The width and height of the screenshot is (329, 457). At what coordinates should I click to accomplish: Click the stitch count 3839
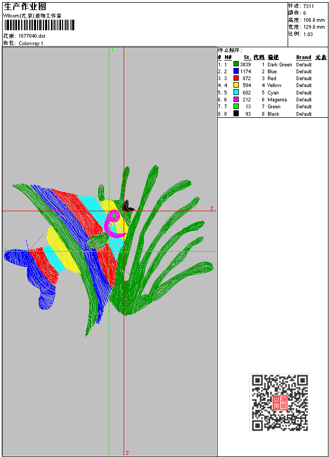pos(245,64)
